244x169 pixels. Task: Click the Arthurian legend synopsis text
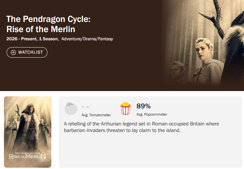(141, 127)
